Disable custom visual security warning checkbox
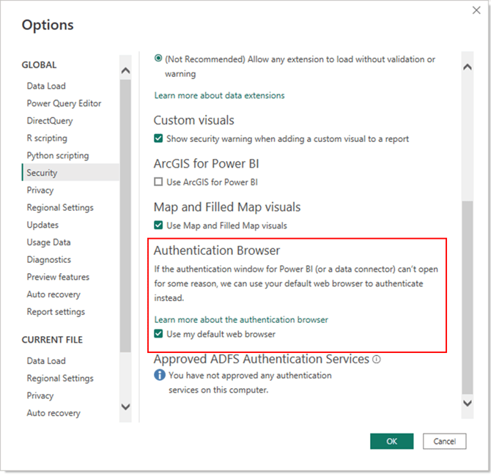The height and width of the screenshot is (476, 491). click(x=158, y=138)
